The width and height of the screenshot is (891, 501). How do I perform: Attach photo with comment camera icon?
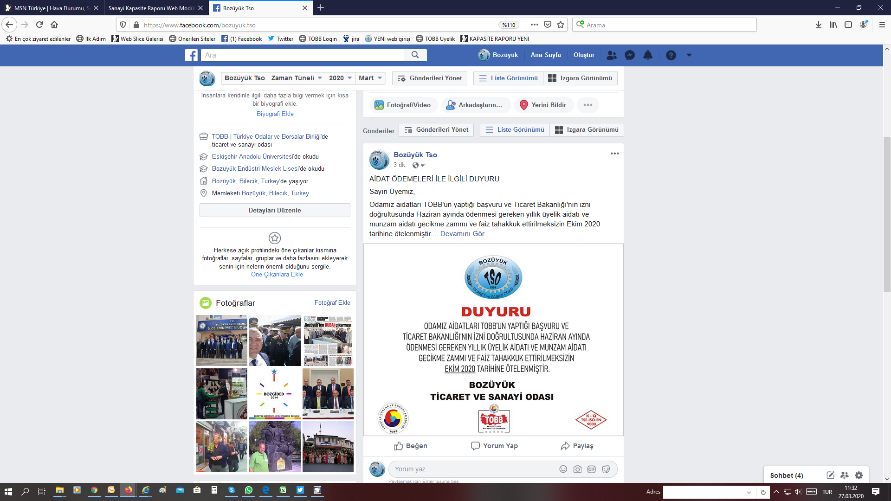coord(577,469)
